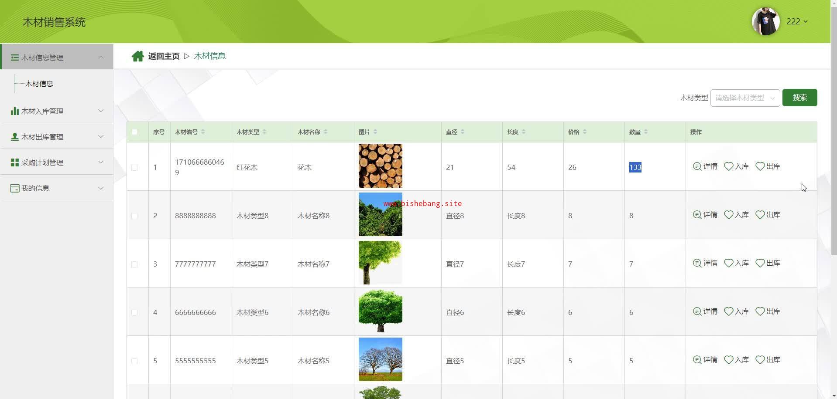
Task: Select the 我的信息 menu label
Action: pos(35,188)
